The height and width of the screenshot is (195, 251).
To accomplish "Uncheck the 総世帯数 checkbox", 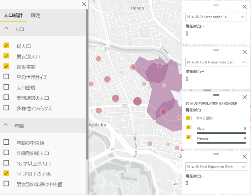I will (6, 66).
